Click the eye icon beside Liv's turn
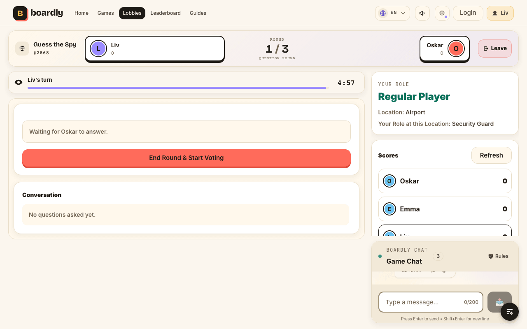This screenshot has height=329, width=527. [x=19, y=82]
